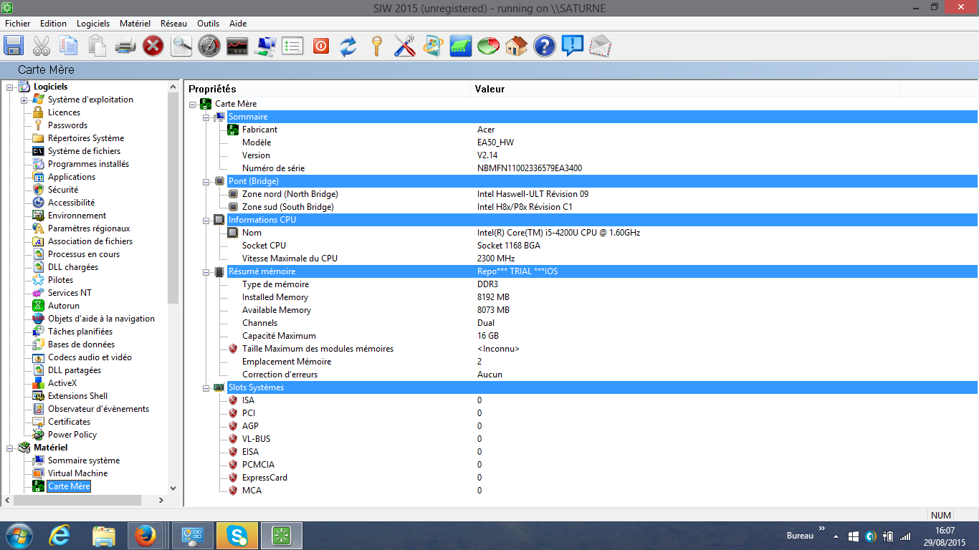Select Services NT tree item
The width and height of the screenshot is (979, 550).
[x=70, y=293]
